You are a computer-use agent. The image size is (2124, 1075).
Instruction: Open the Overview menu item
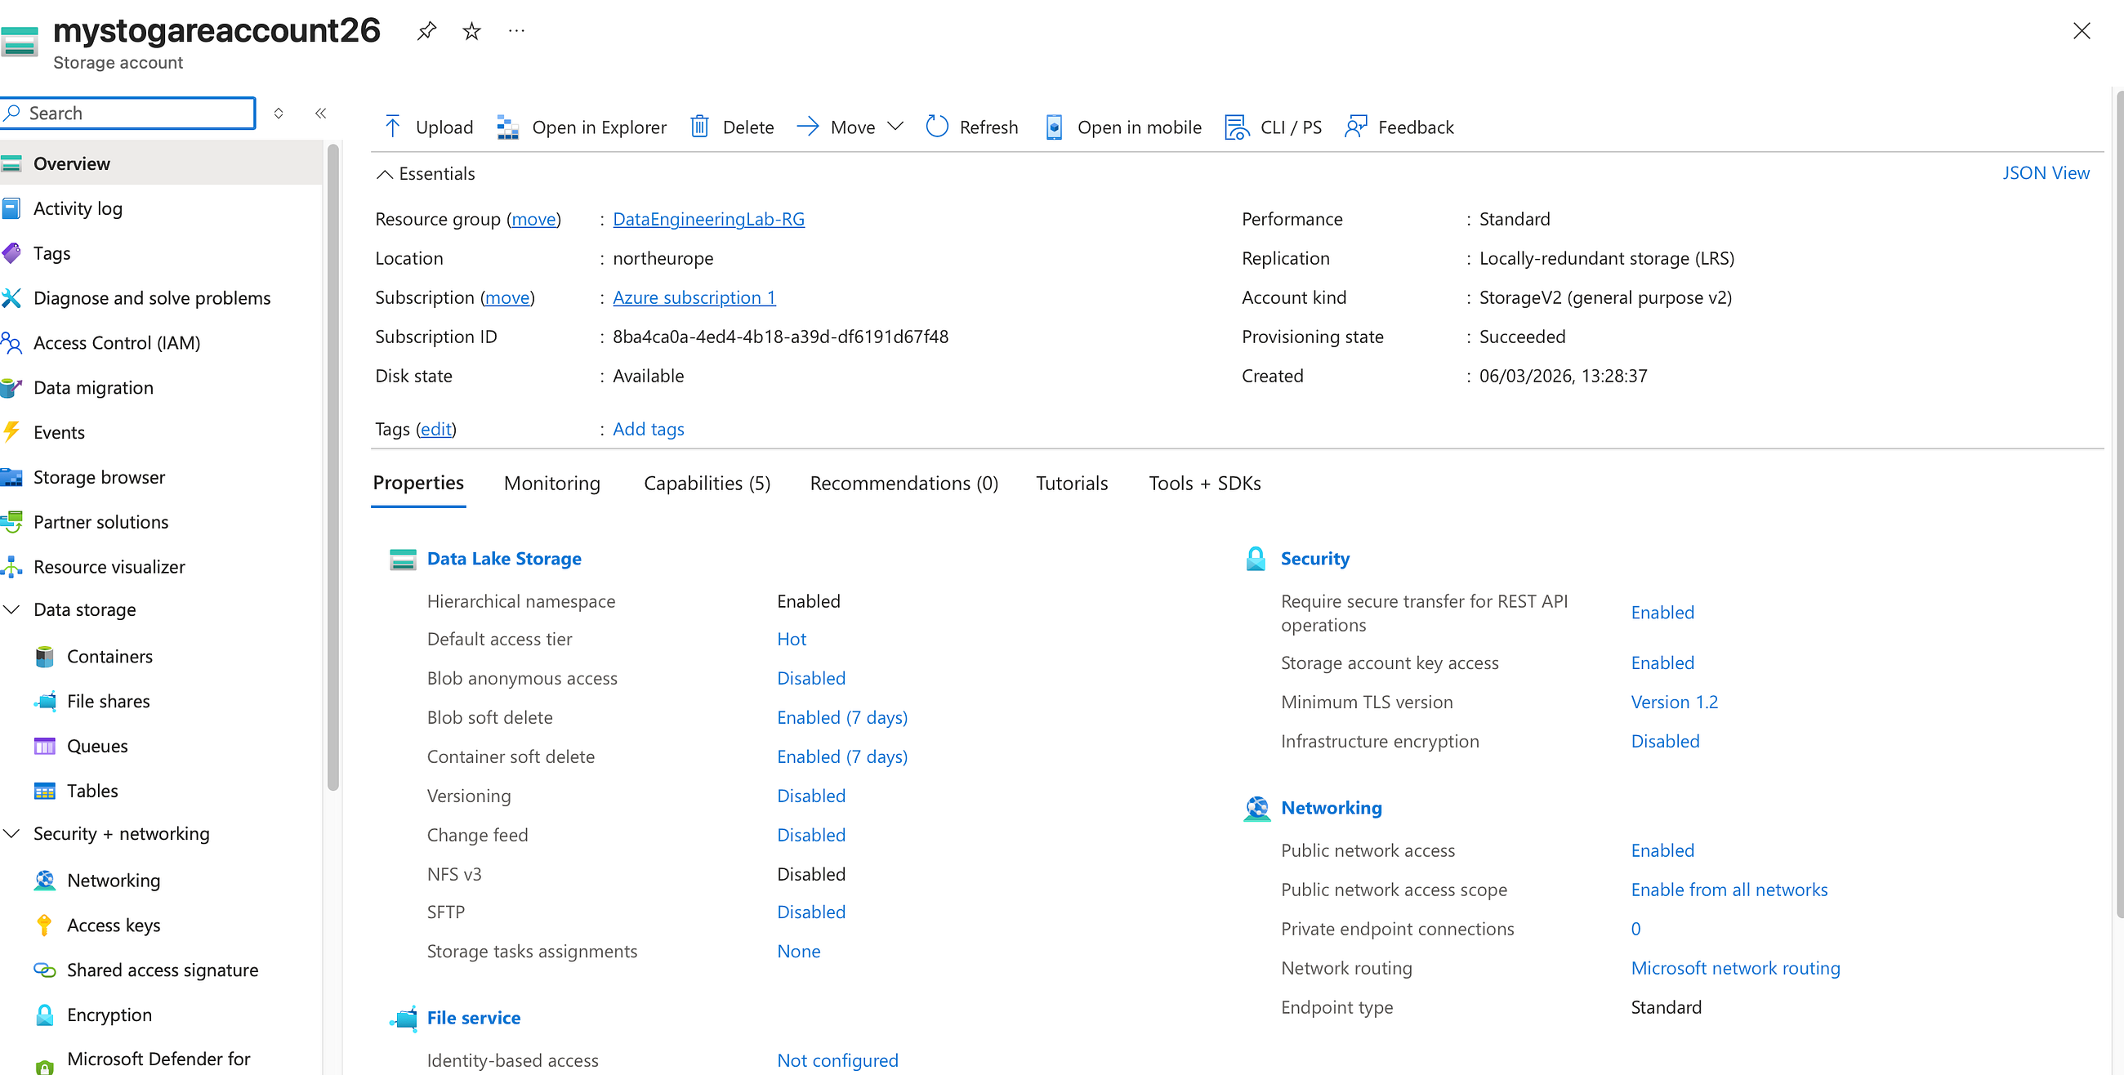(161, 163)
